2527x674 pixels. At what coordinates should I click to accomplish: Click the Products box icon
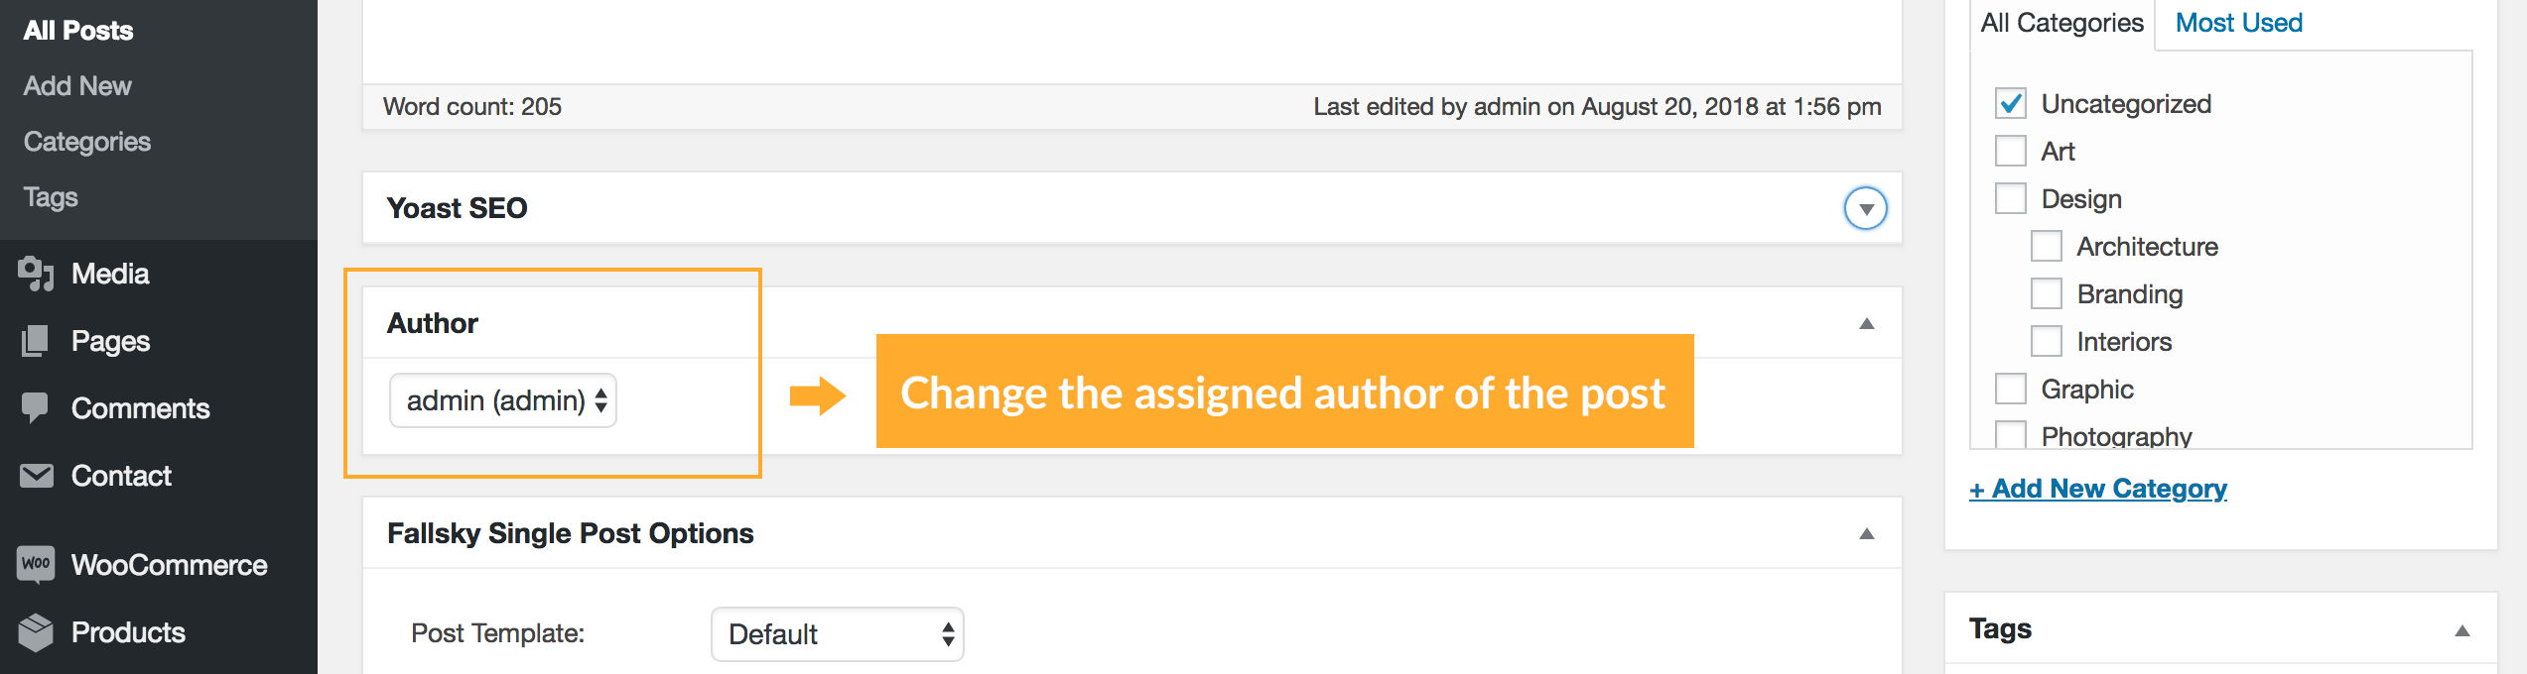pos(36,632)
